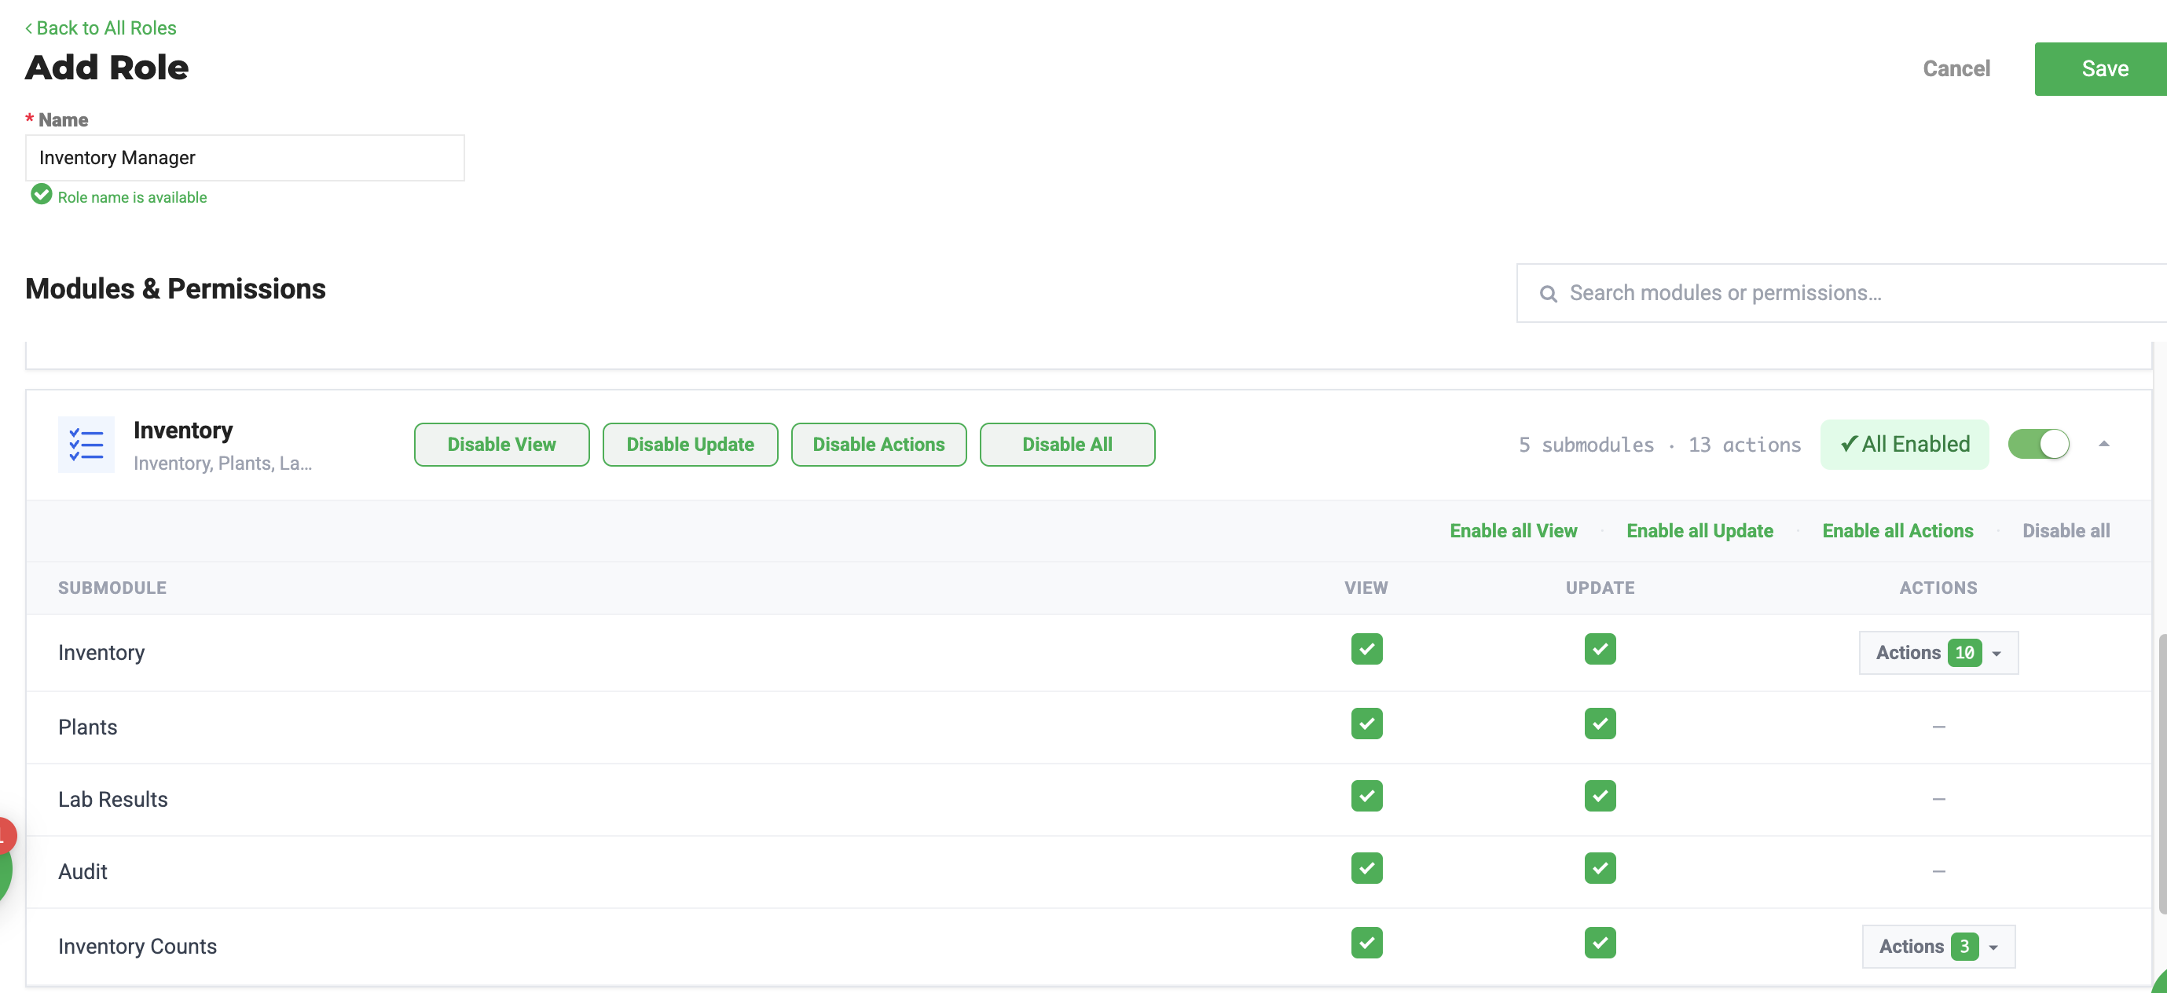The width and height of the screenshot is (2167, 993).
Task: Click the Disable all link
Action: coord(2065,530)
